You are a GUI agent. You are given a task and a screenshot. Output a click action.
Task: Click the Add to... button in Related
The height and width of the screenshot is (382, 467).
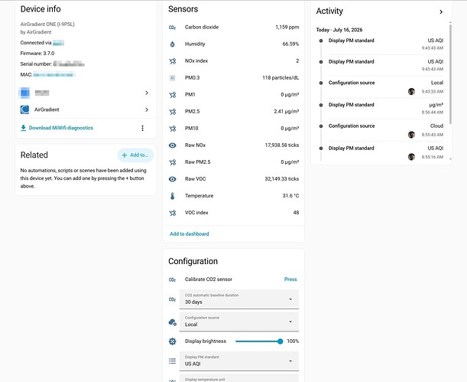tap(135, 155)
